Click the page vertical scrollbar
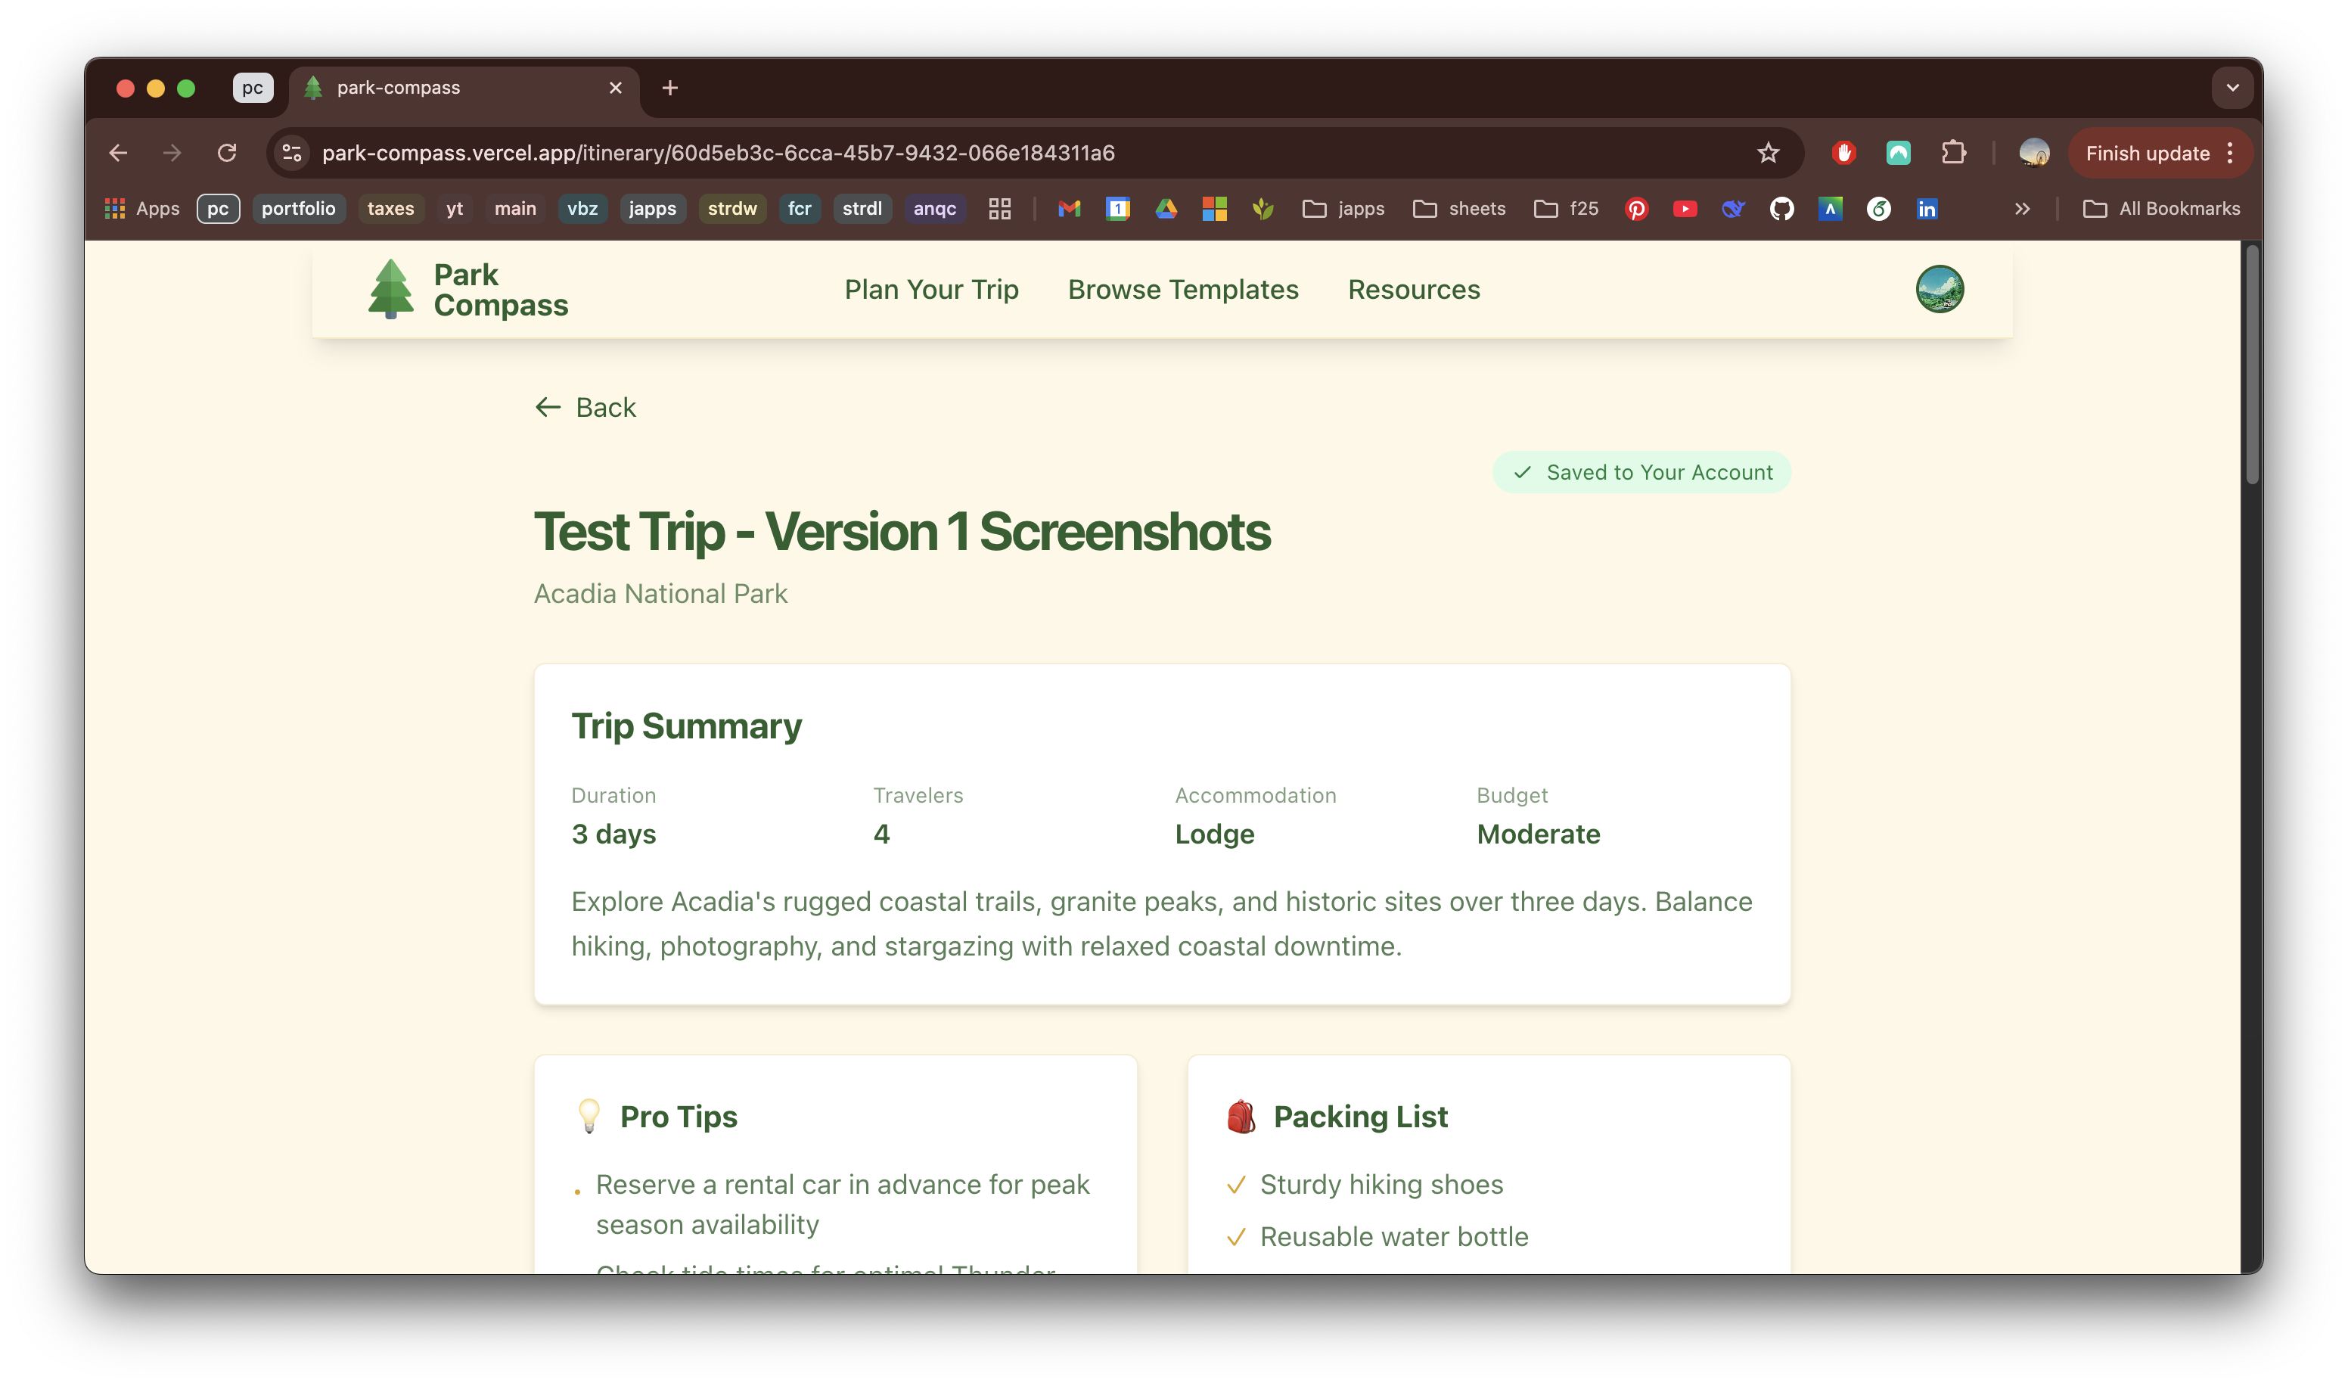Viewport: 2348px width, 1386px height. tap(2252, 364)
